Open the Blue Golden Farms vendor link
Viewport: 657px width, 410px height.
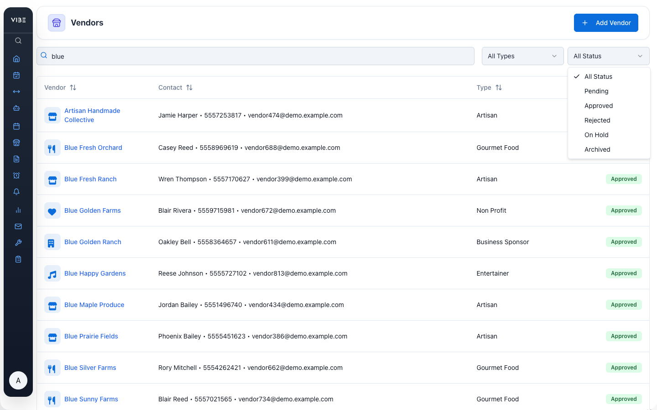[93, 210]
